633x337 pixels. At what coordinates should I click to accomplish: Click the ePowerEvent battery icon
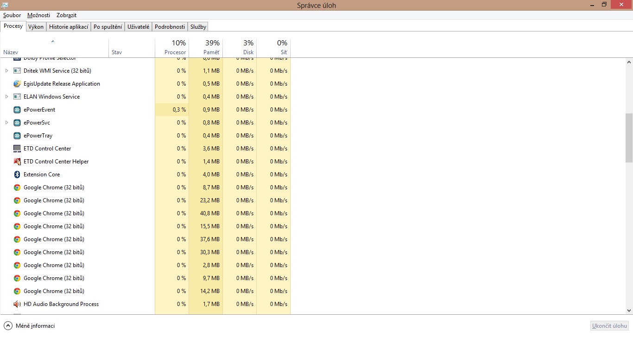coord(17,110)
